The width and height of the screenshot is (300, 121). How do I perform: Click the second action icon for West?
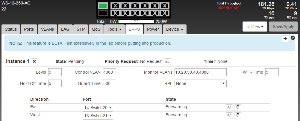click(238, 115)
